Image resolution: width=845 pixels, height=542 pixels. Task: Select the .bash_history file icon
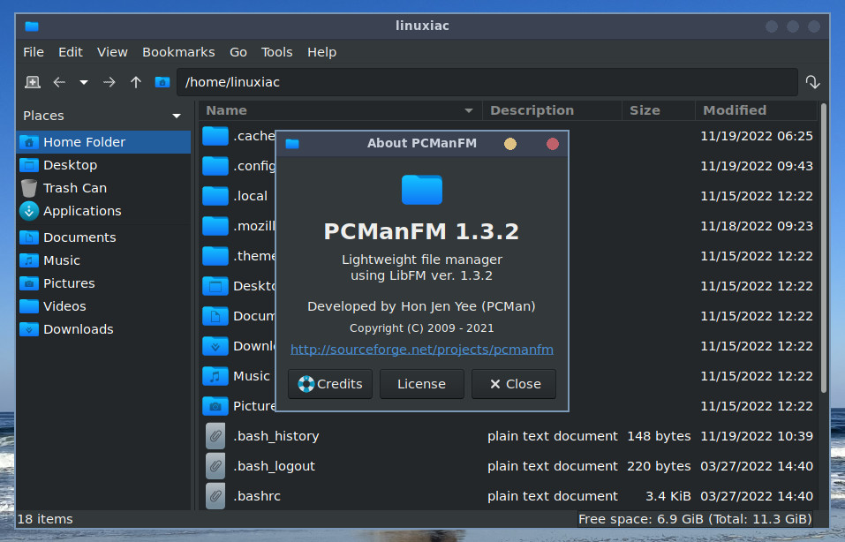pyautogui.click(x=215, y=436)
